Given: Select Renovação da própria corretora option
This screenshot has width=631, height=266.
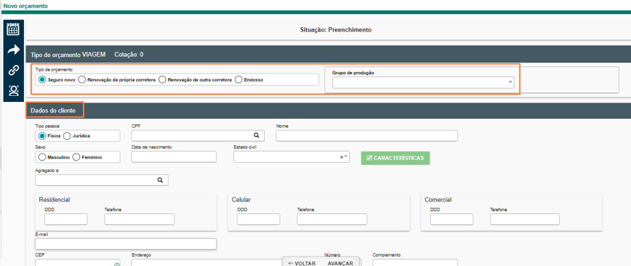Looking at the screenshot, I should (x=82, y=79).
